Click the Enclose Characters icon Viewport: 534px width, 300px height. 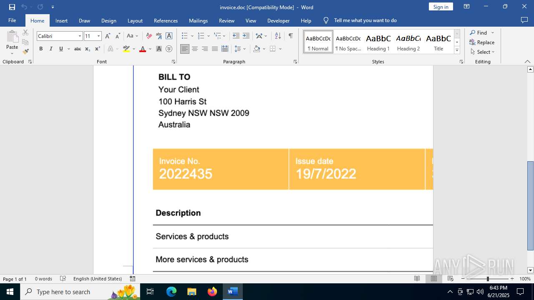169,49
